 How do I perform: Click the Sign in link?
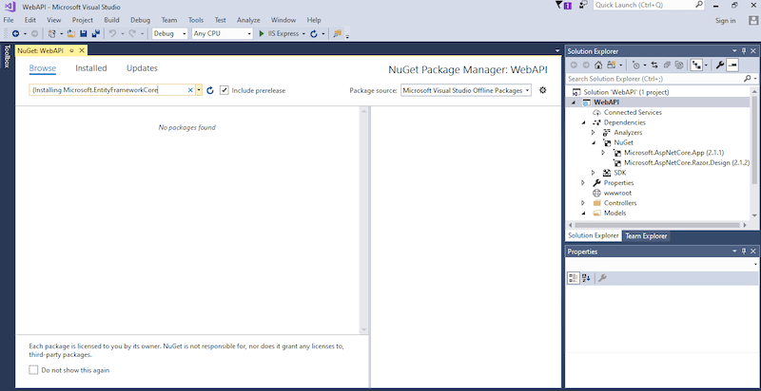click(726, 20)
